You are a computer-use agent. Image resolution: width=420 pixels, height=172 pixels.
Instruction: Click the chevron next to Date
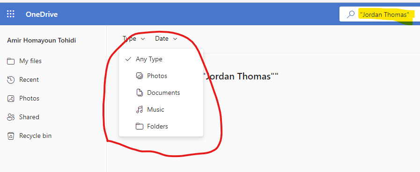pos(175,39)
